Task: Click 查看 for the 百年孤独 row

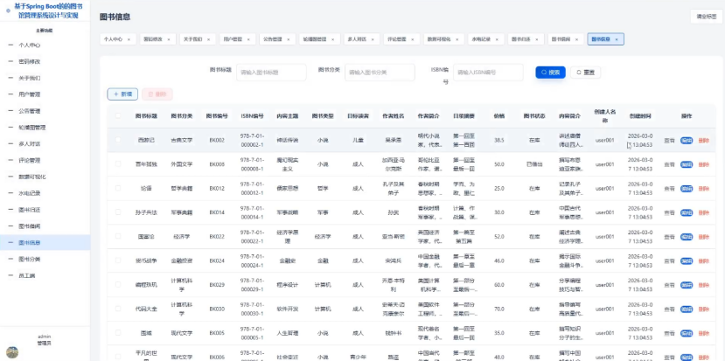Action: (x=669, y=164)
